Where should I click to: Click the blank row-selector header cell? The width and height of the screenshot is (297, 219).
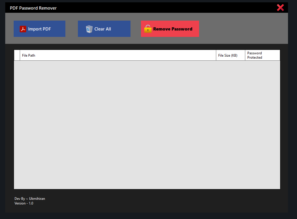tap(17, 55)
